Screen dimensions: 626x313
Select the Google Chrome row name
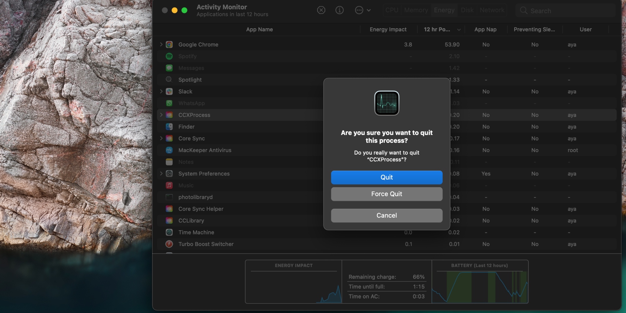coord(198,44)
